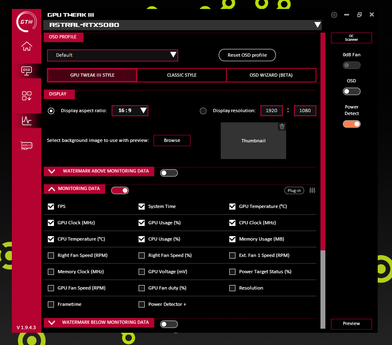Check Ext. Fan 1 Speed (RPM) checkbox
The image size is (392, 345).
pyautogui.click(x=232, y=255)
